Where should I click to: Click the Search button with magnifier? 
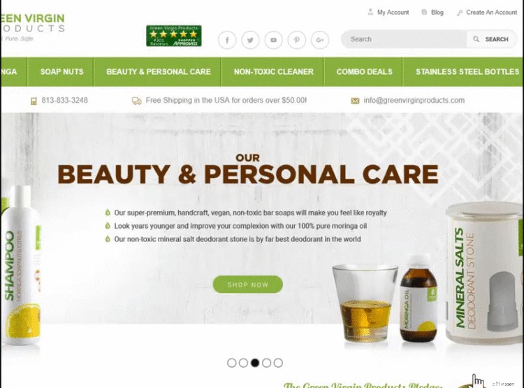click(x=491, y=39)
